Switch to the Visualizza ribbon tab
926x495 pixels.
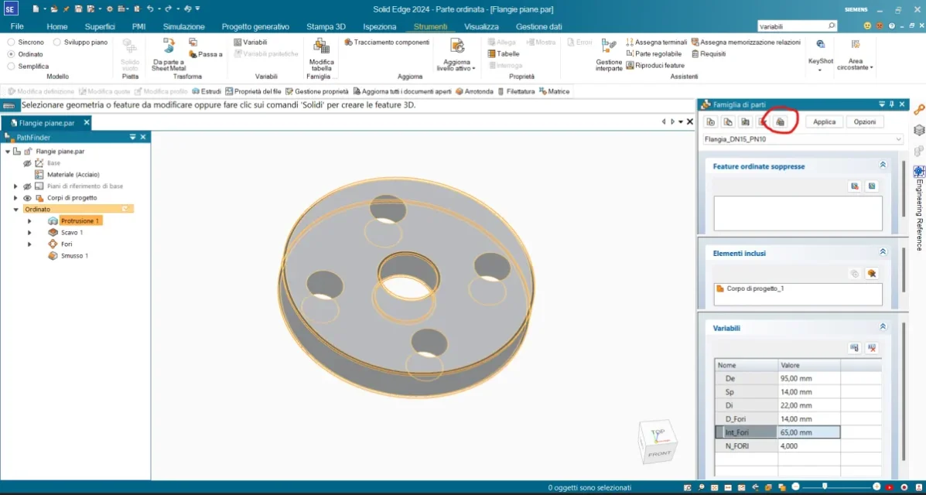point(481,26)
